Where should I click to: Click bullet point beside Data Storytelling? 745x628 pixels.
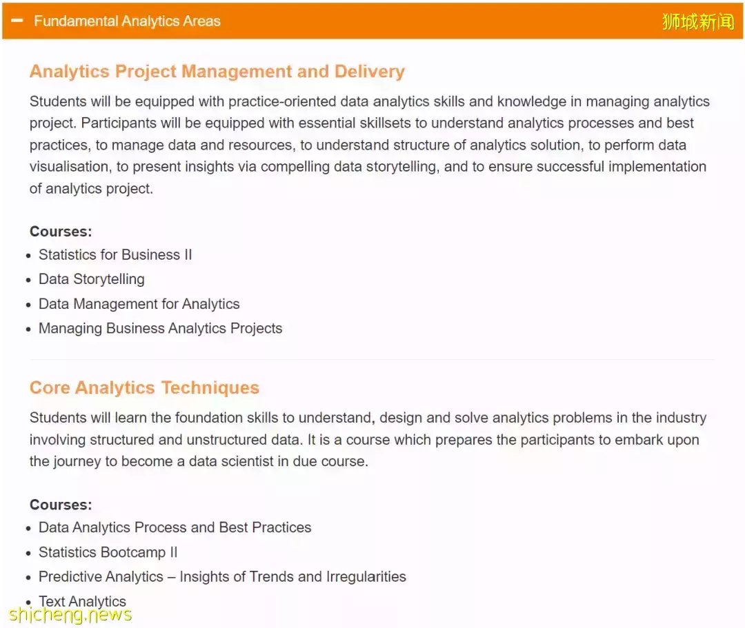click(x=28, y=280)
